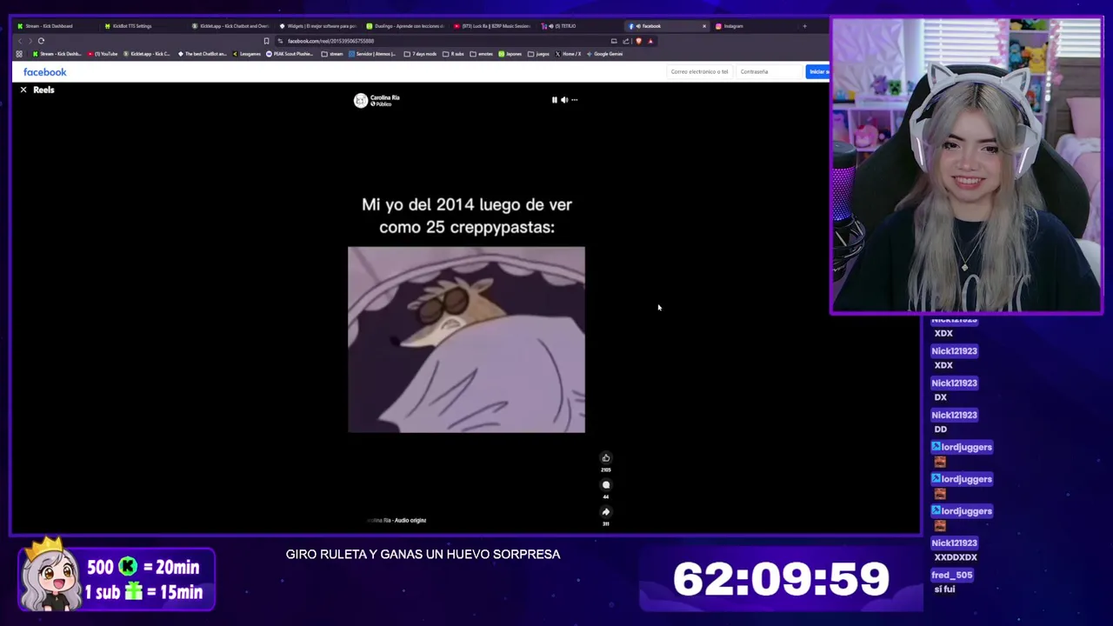Click the Público privacy label

383,104
